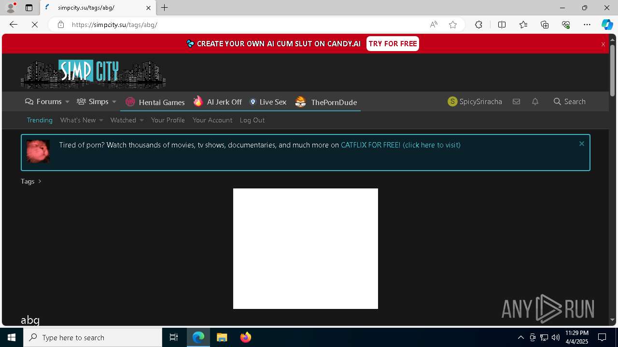Open the inbox envelope icon
The image size is (618, 347).
[516, 102]
